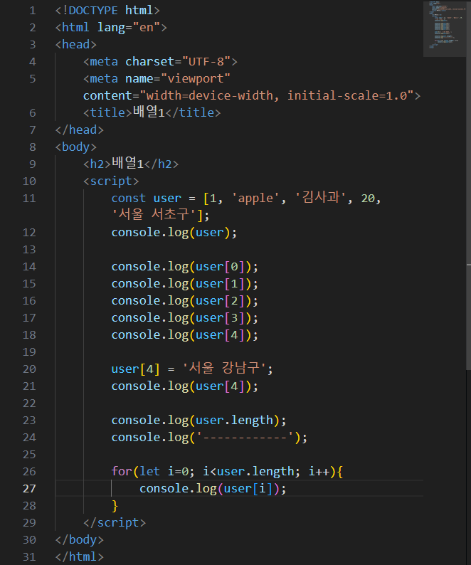The height and width of the screenshot is (565, 471).
Task: Click console.log(user[4]) on line 18
Action: (184, 334)
